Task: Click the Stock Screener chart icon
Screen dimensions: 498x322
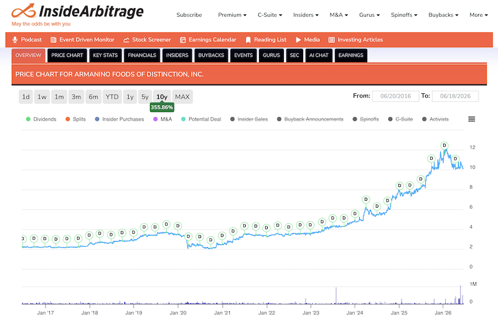Action: pyautogui.click(x=126, y=40)
